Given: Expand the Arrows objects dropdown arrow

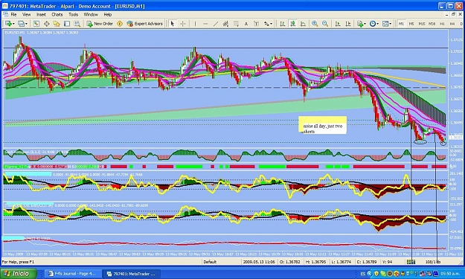Looking at the screenshot, I should [271, 24].
